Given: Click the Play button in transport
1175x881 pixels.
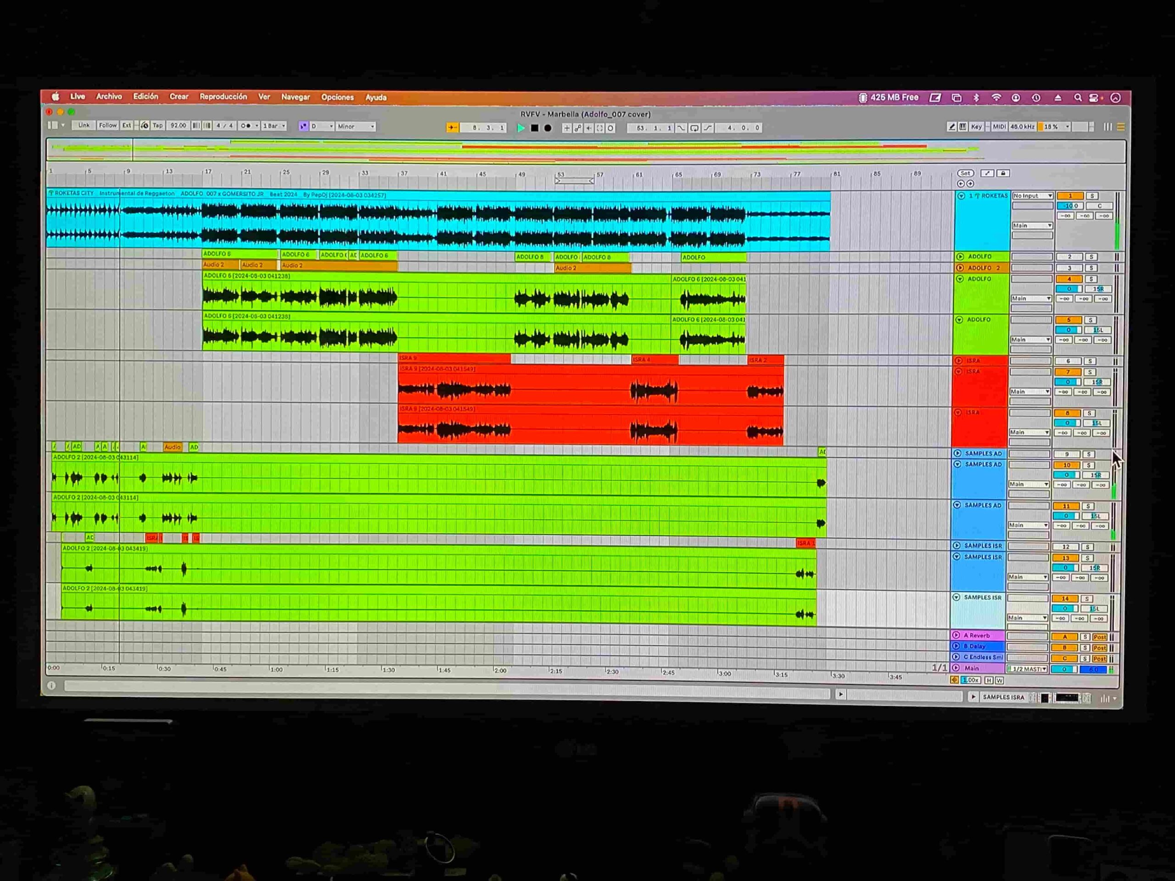Looking at the screenshot, I should click(520, 128).
